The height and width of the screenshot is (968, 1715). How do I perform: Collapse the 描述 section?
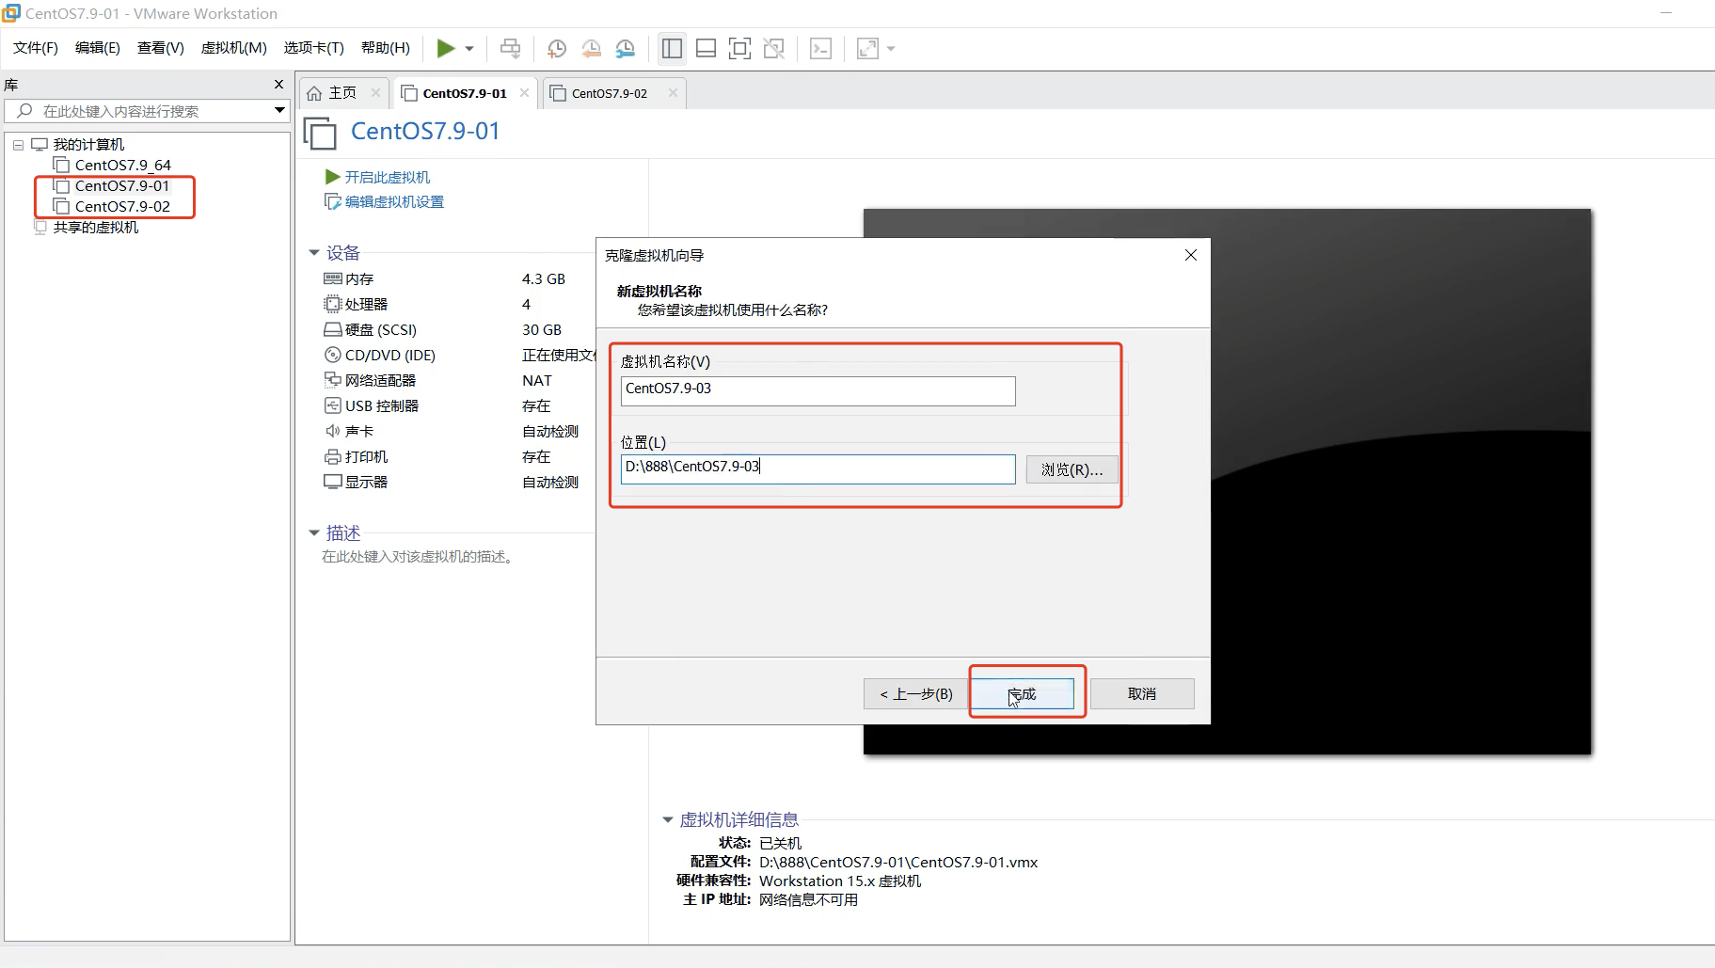point(314,533)
